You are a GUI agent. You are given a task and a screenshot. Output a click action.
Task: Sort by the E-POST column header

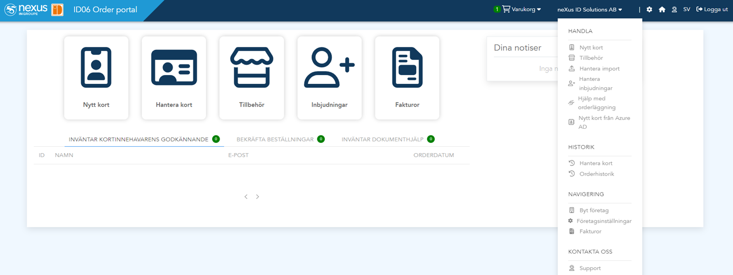(x=238, y=156)
